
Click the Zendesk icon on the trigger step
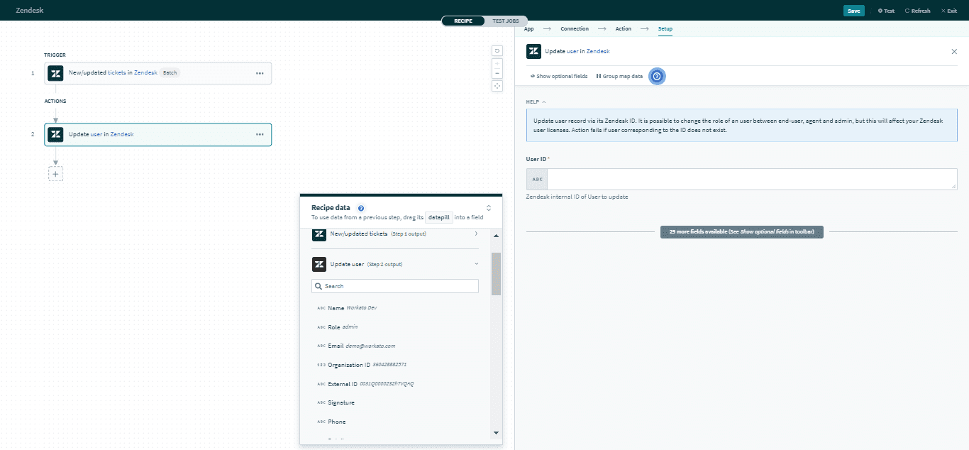55,73
